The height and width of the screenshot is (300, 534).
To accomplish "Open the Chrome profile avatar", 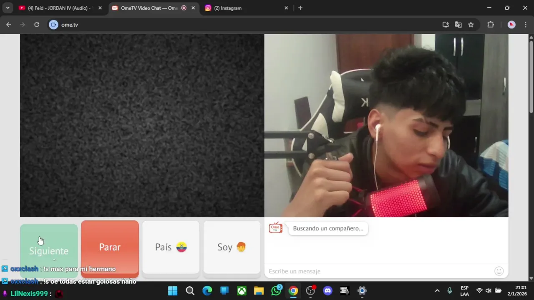I will point(511,25).
